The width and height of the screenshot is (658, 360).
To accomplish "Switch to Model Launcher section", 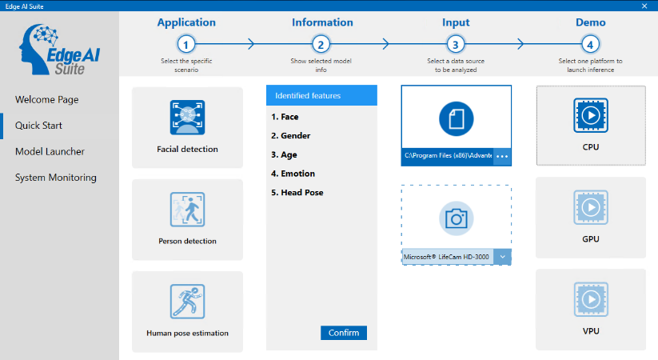I will coord(50,152).
